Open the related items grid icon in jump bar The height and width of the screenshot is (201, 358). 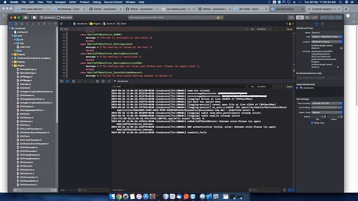point(61,24)
